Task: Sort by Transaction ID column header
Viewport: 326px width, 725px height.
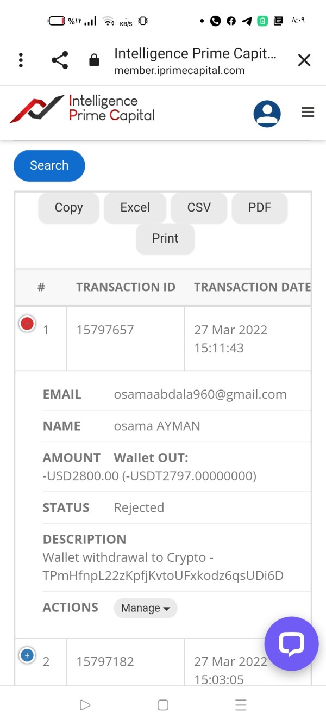Action: click(126, 287)
